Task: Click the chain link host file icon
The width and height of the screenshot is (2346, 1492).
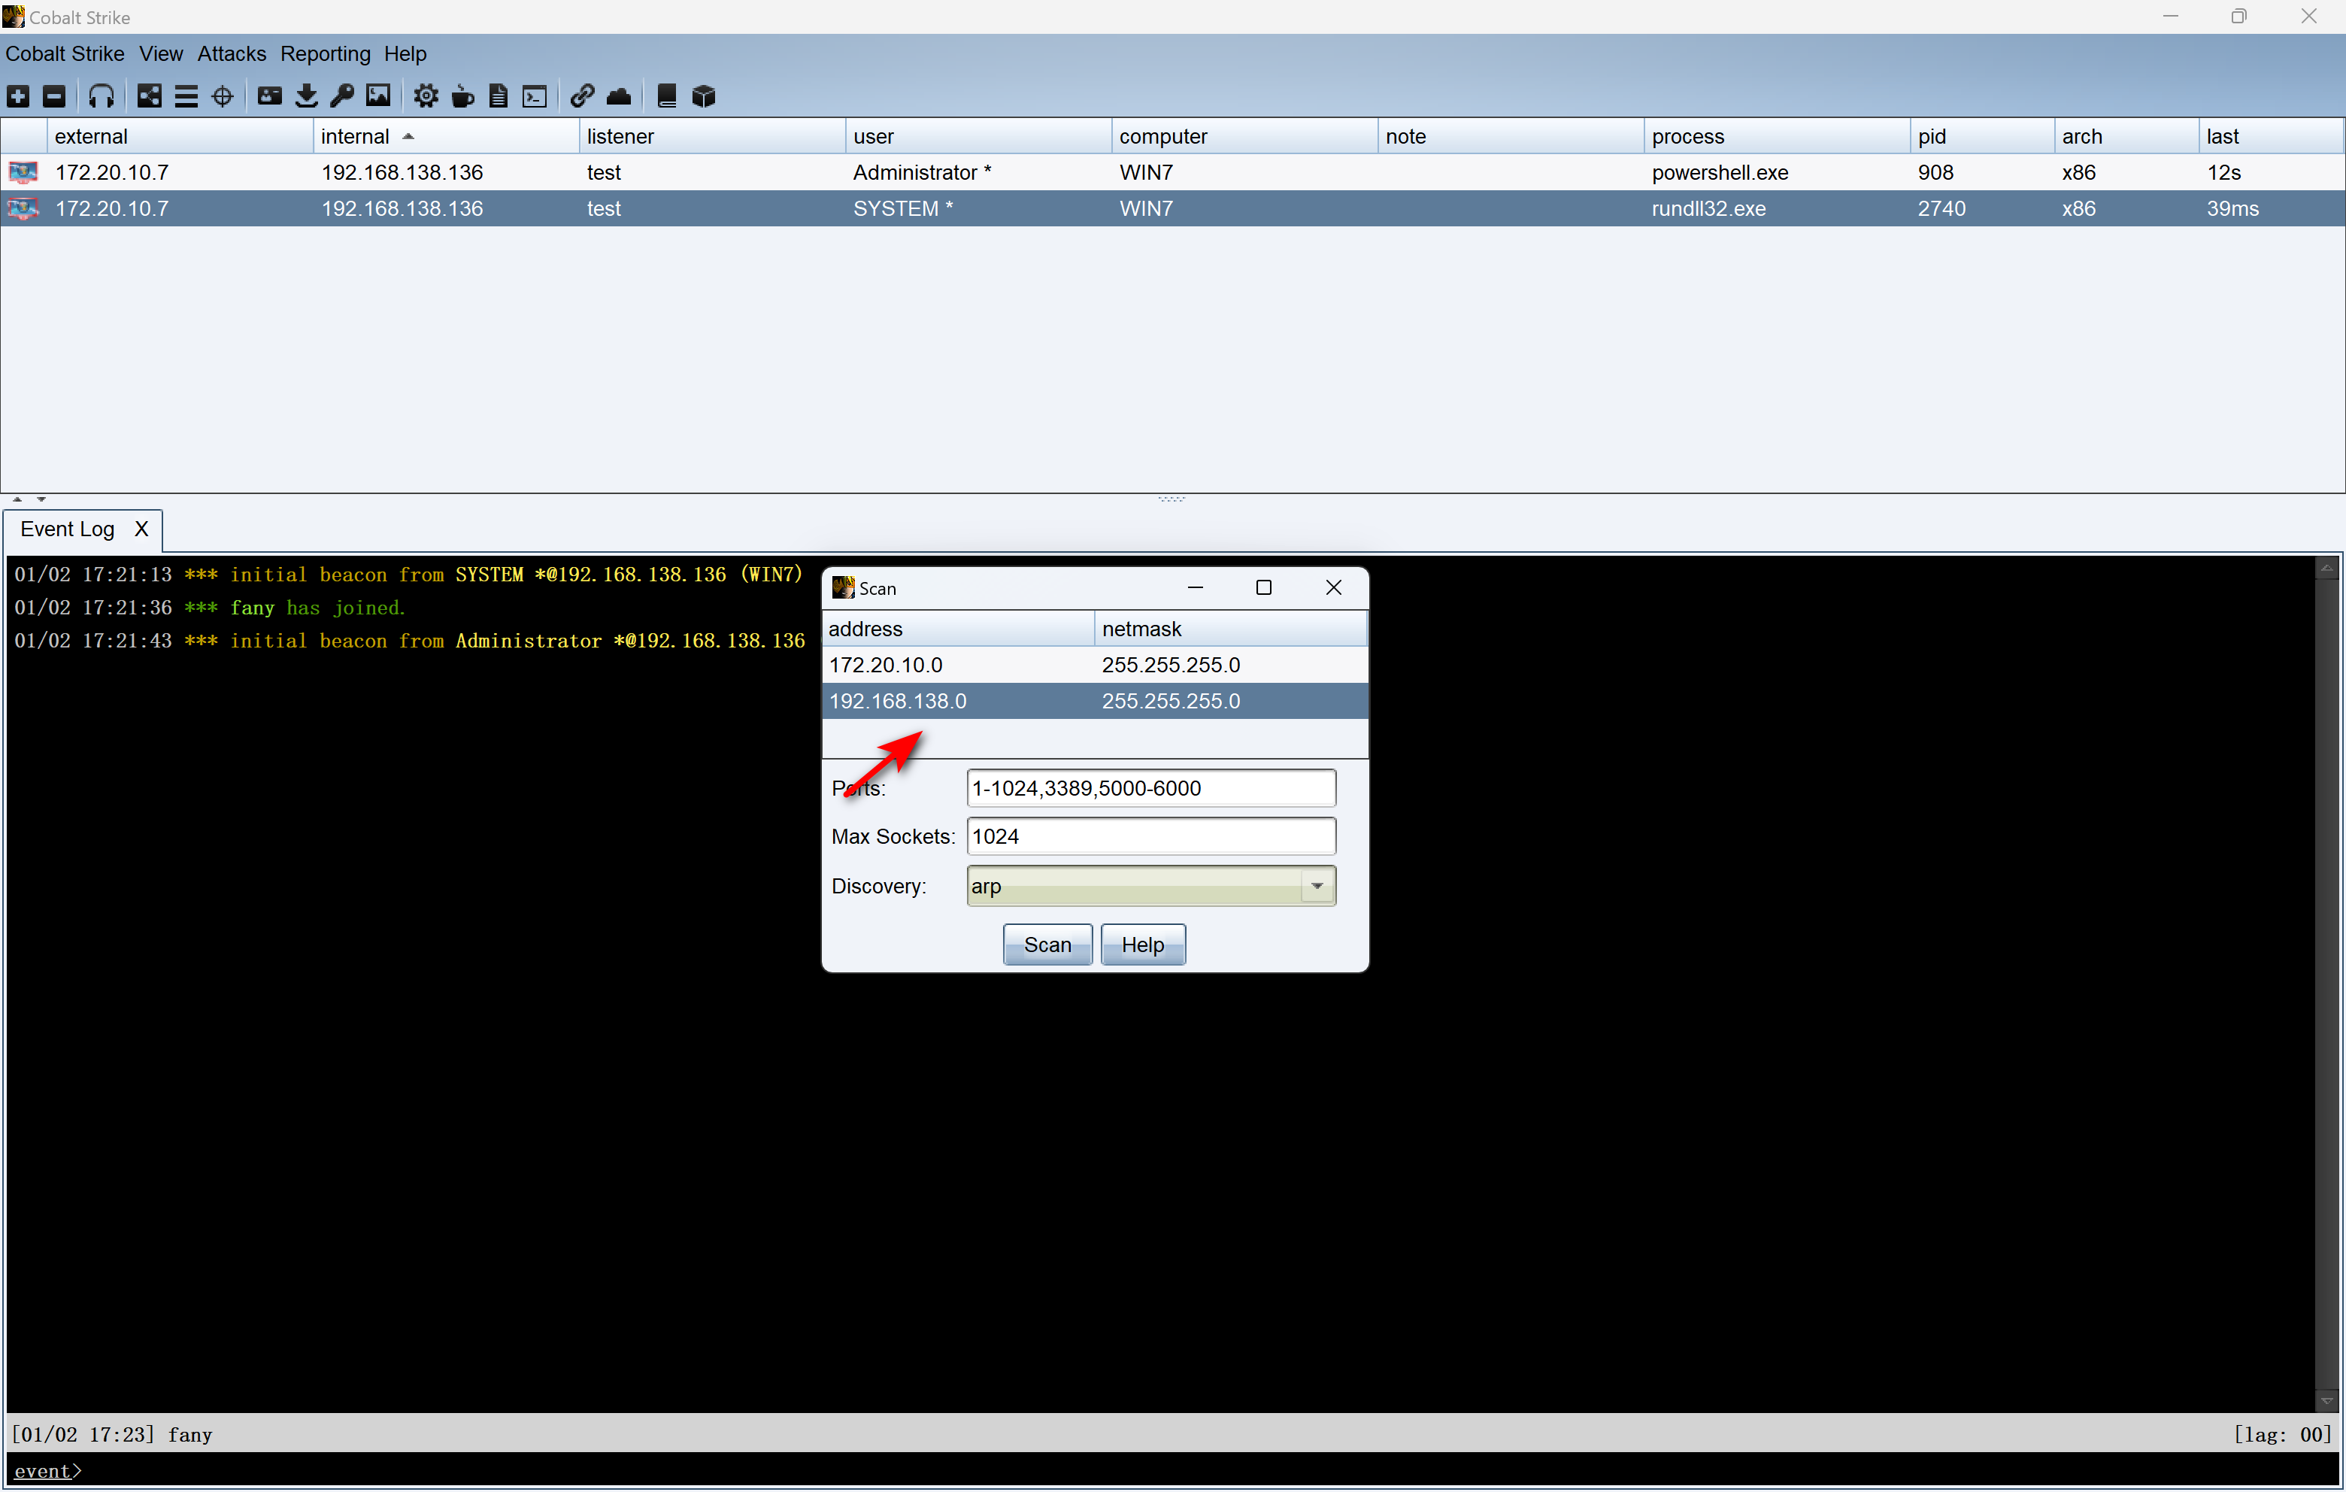Action: pyautogui.click(x=582, y=96)
